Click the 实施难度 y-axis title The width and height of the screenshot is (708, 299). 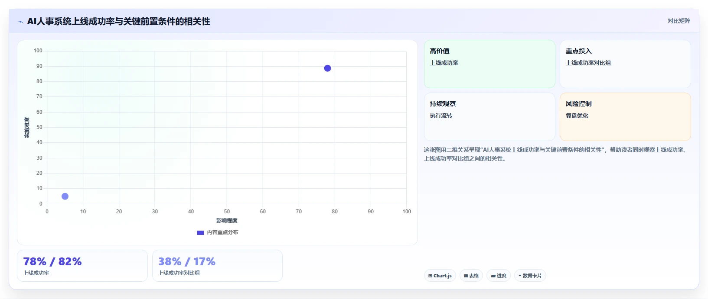point(27,128)
